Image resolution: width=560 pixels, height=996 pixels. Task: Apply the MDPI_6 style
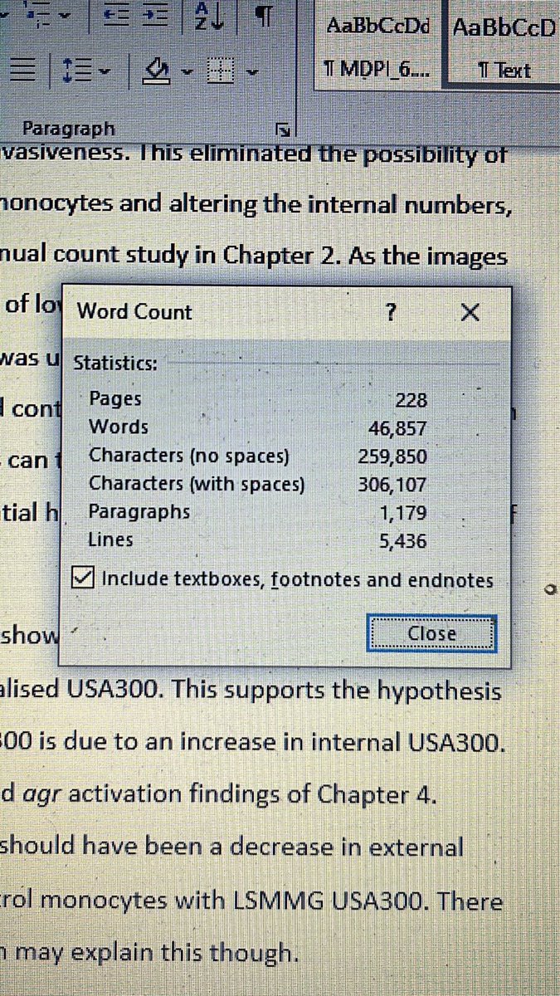point(376,44)
